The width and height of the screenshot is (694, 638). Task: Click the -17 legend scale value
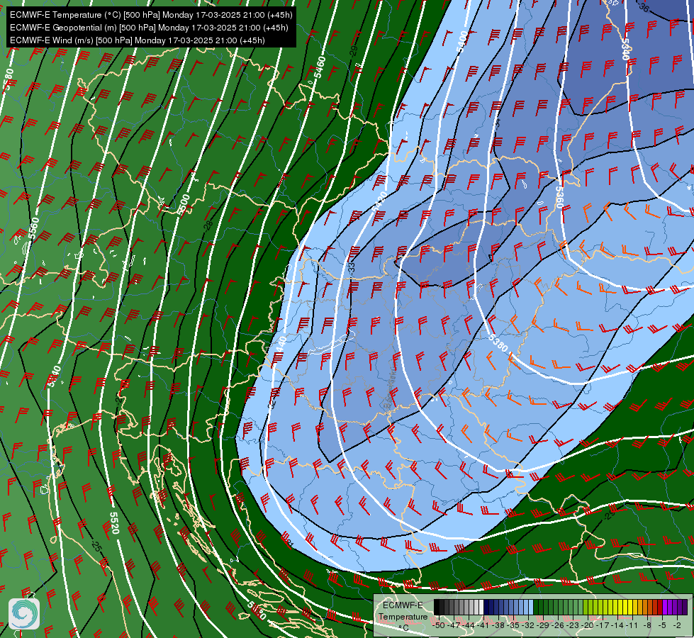(x=603, y=625)
